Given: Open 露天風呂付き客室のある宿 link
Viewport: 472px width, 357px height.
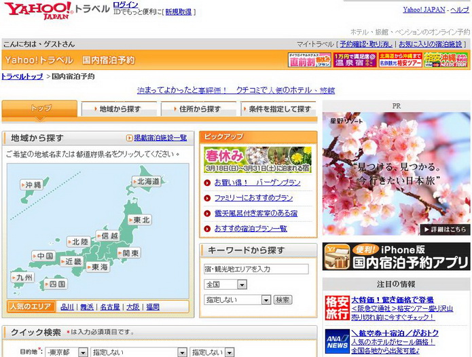Looking at the screenshot, I should tap(256, 213).
